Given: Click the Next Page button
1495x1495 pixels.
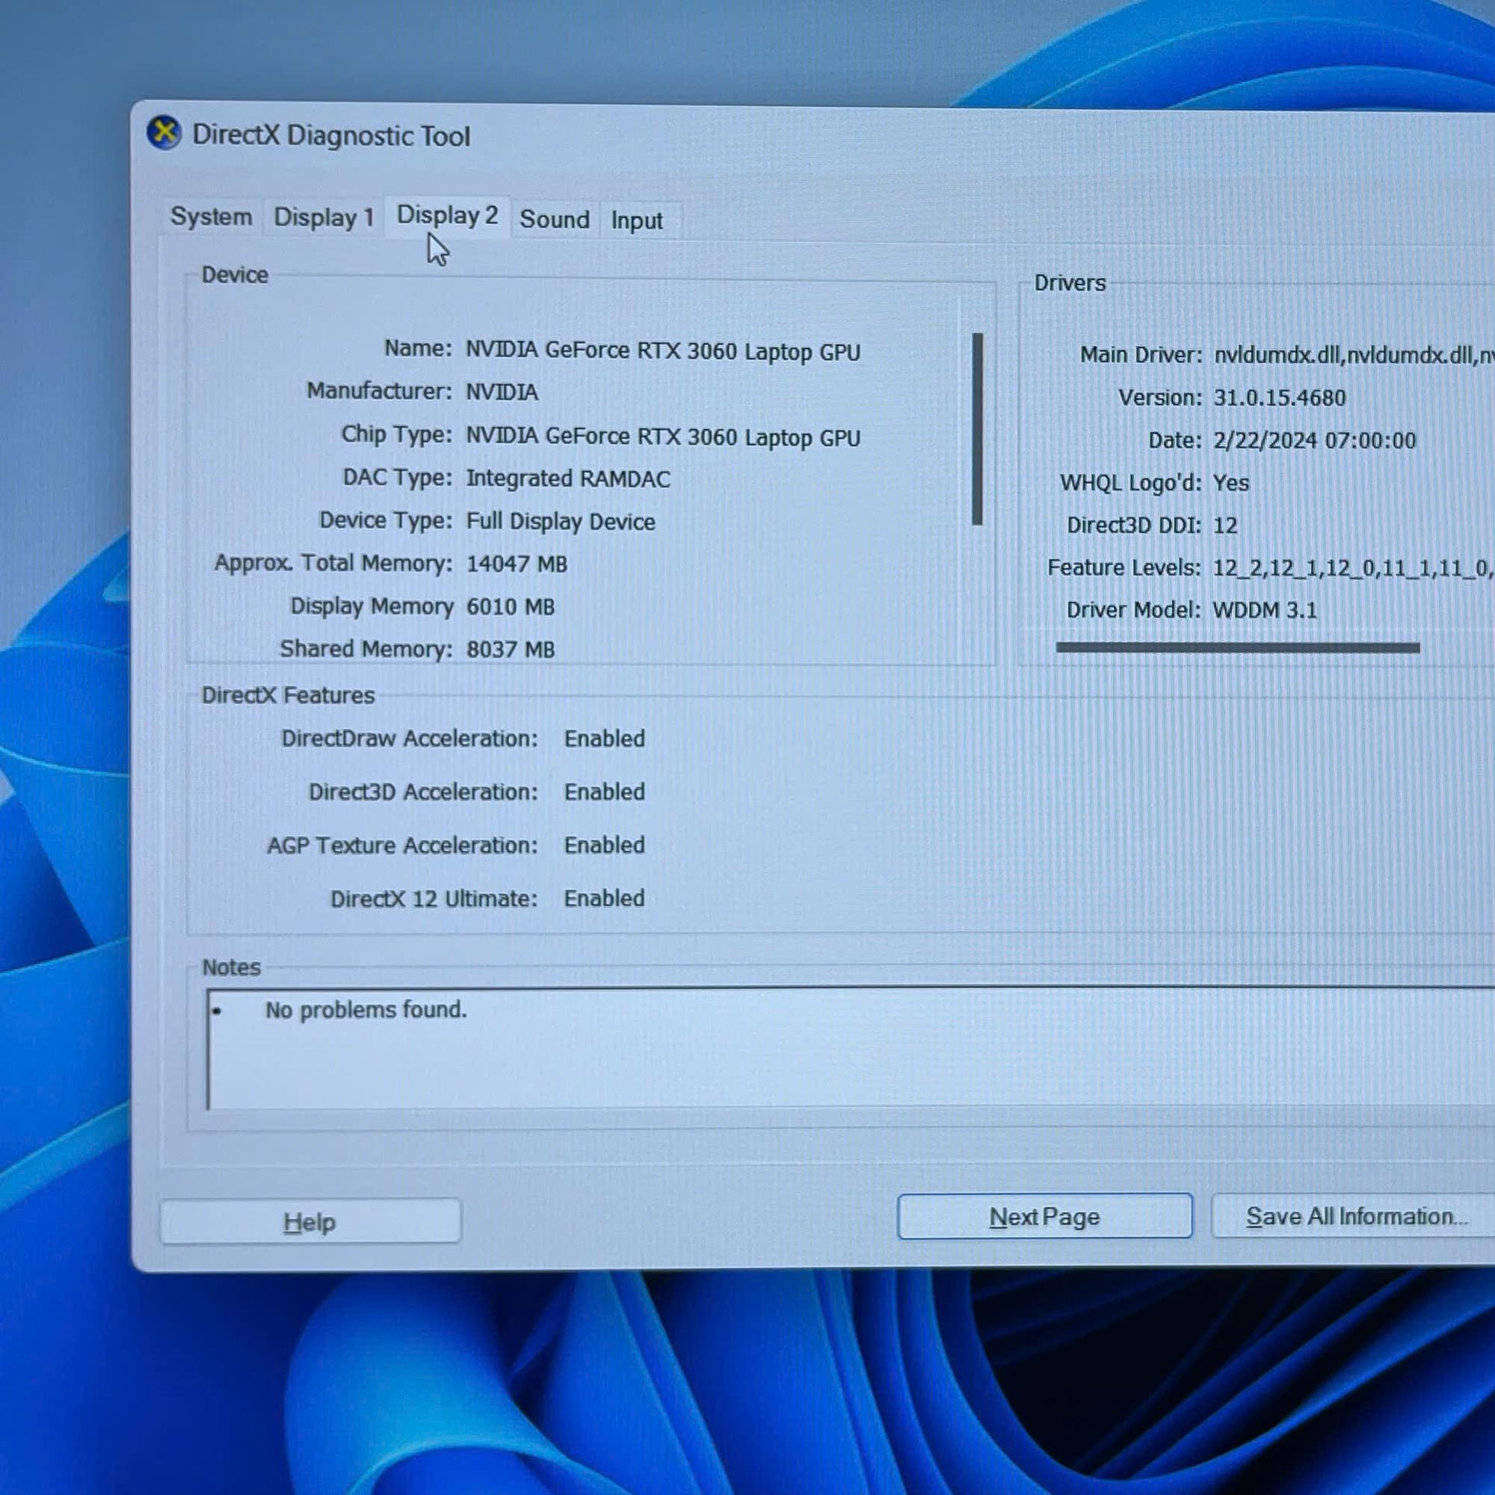Looking at the screenshot, I should [1045, 1217].
